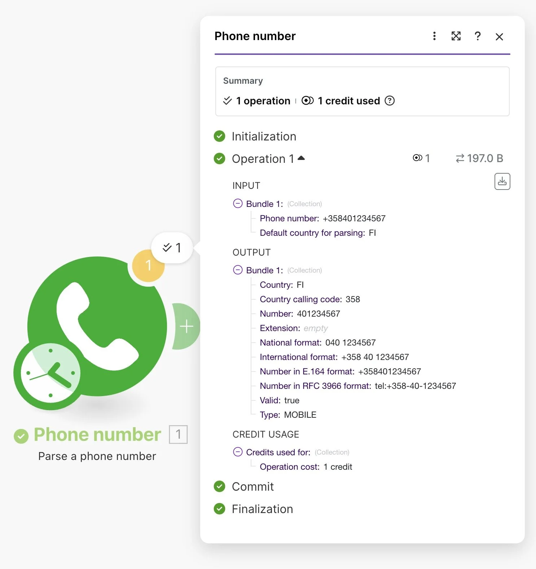
Task: Click the transfer arrows icon showing 197.0 B
Action: coord(460,158)
